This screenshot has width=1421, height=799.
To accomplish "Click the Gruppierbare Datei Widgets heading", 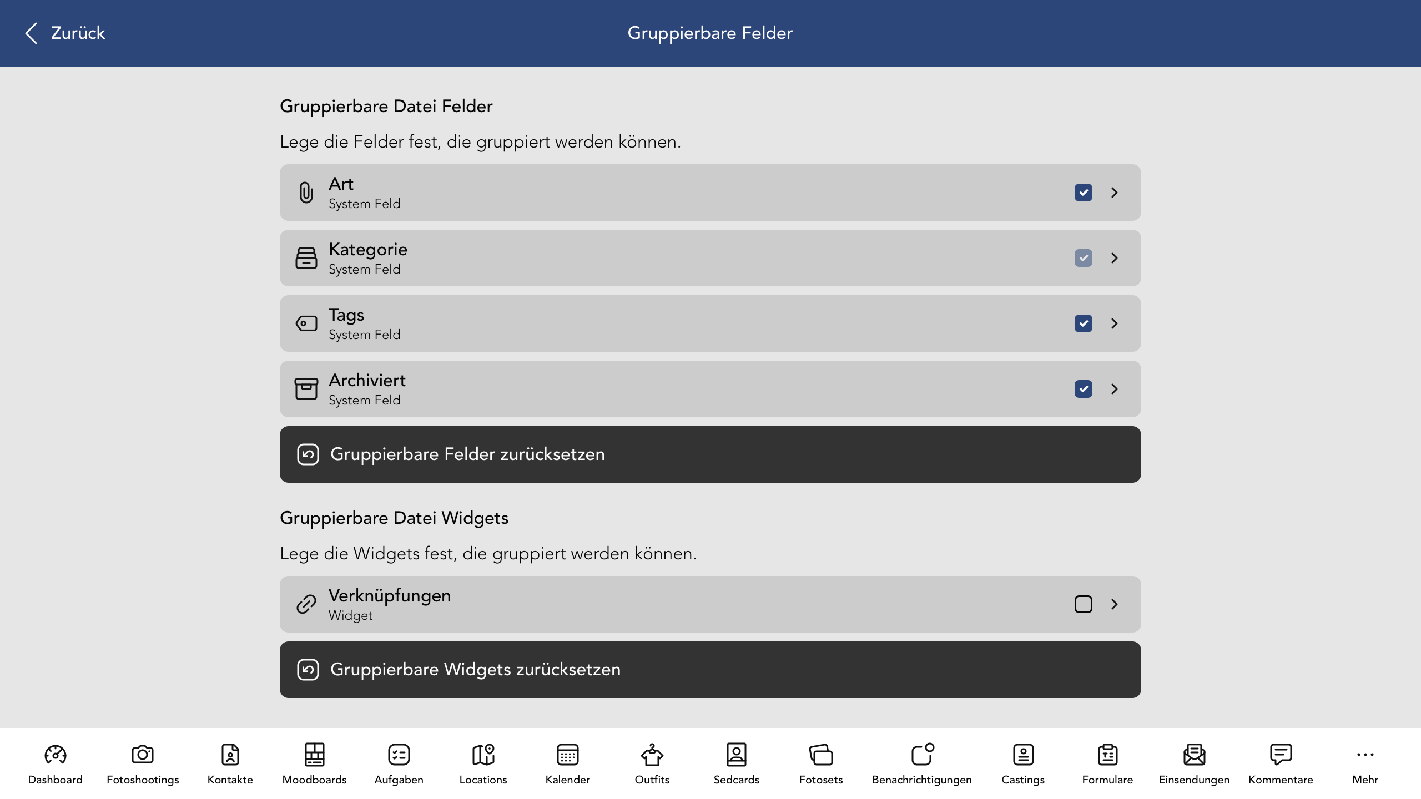I will (x=394, y=518).
